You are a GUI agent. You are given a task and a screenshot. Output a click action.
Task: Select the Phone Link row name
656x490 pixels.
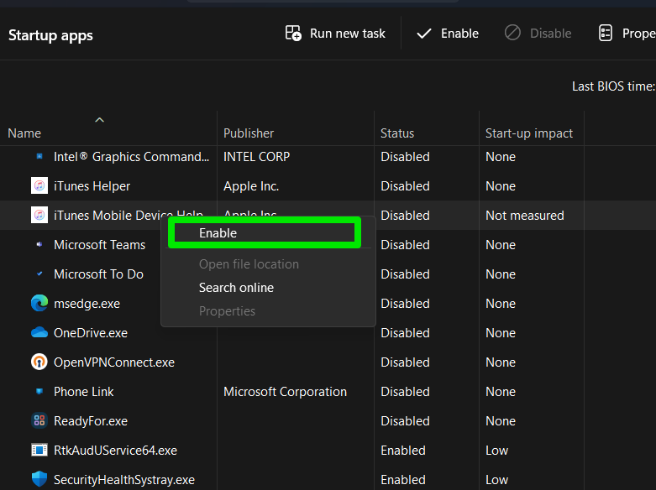point(83,391)
